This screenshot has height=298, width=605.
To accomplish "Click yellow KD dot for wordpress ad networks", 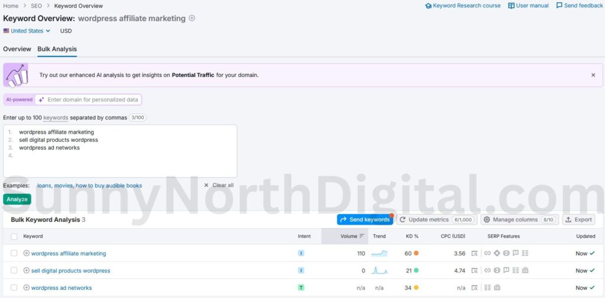I will tap(416, 287).
